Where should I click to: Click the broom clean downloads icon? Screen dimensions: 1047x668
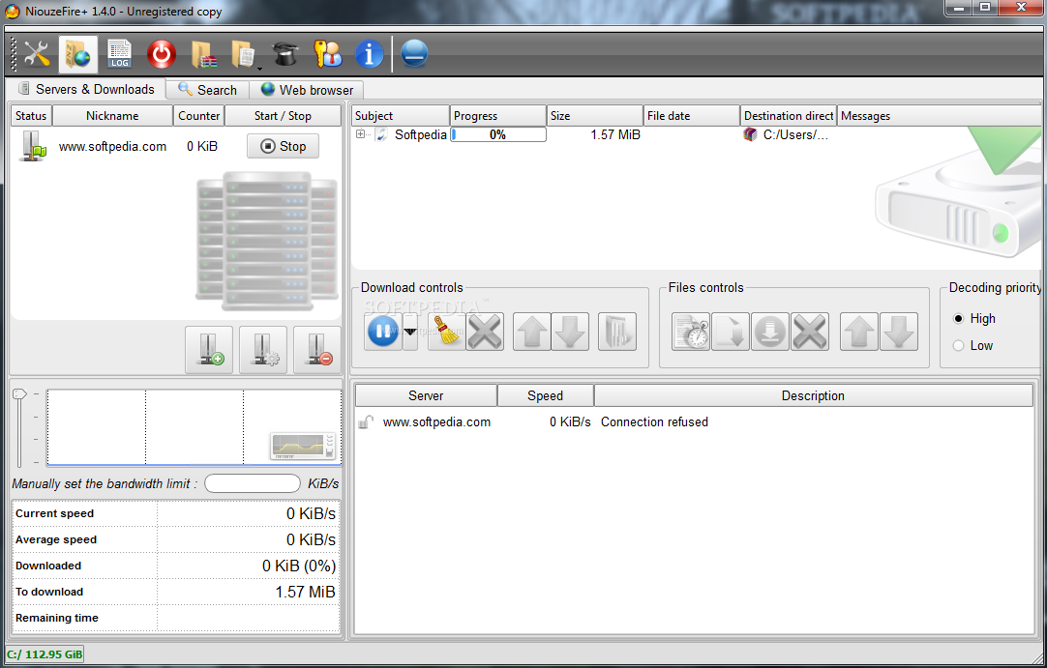(445, 331)
